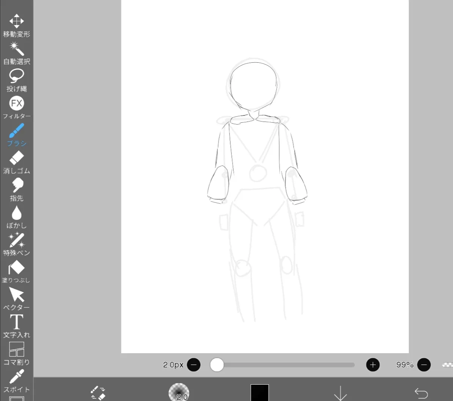
Task: Select the ブラシ brush tool
Action: (16, 135)
